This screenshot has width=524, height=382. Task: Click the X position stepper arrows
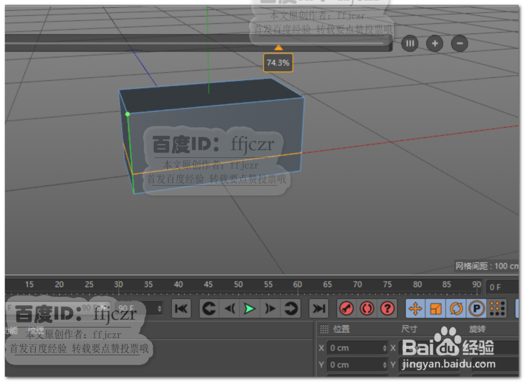[x=385, y=348]
